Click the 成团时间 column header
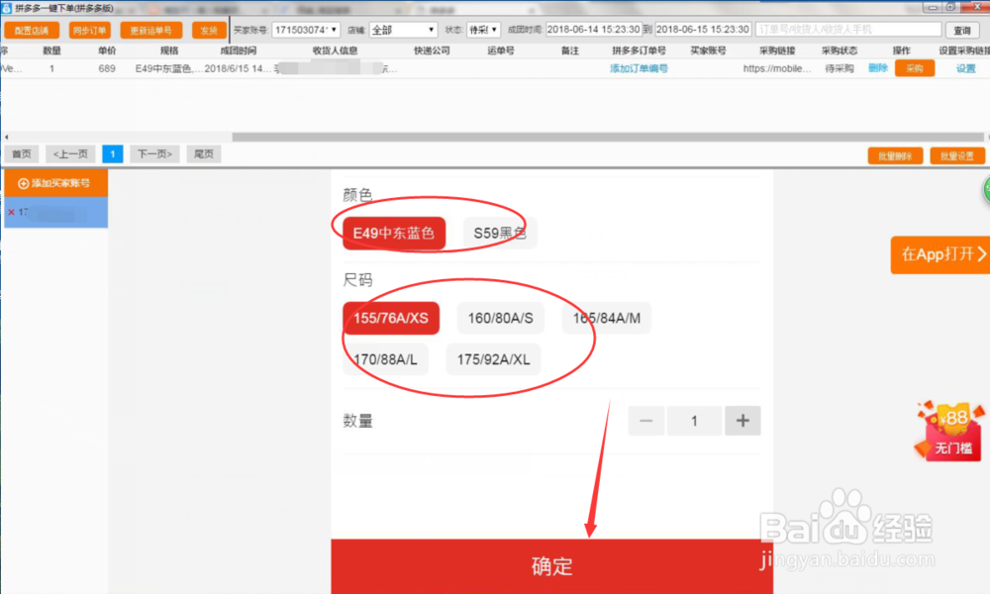Screen dimensions: 990x594 tap(238, 50)
